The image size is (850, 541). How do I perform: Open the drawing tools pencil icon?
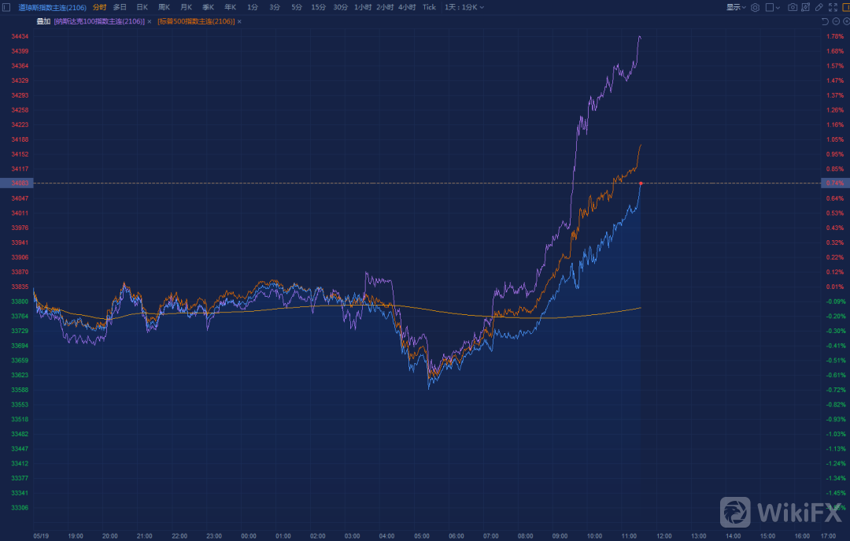[x=819, y=7]
